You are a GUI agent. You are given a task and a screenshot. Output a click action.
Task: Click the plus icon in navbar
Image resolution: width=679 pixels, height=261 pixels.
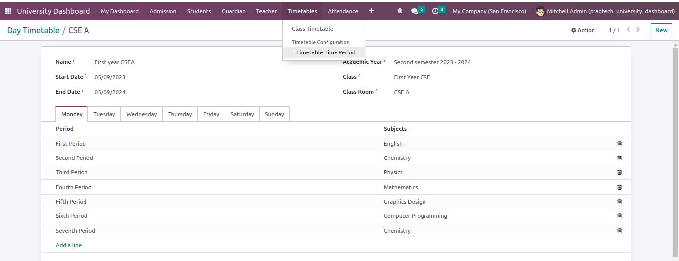point(371,11)
